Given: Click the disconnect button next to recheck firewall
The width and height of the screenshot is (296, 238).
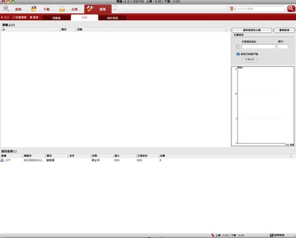Looking at the screenshot, I should tap(284, 30).
